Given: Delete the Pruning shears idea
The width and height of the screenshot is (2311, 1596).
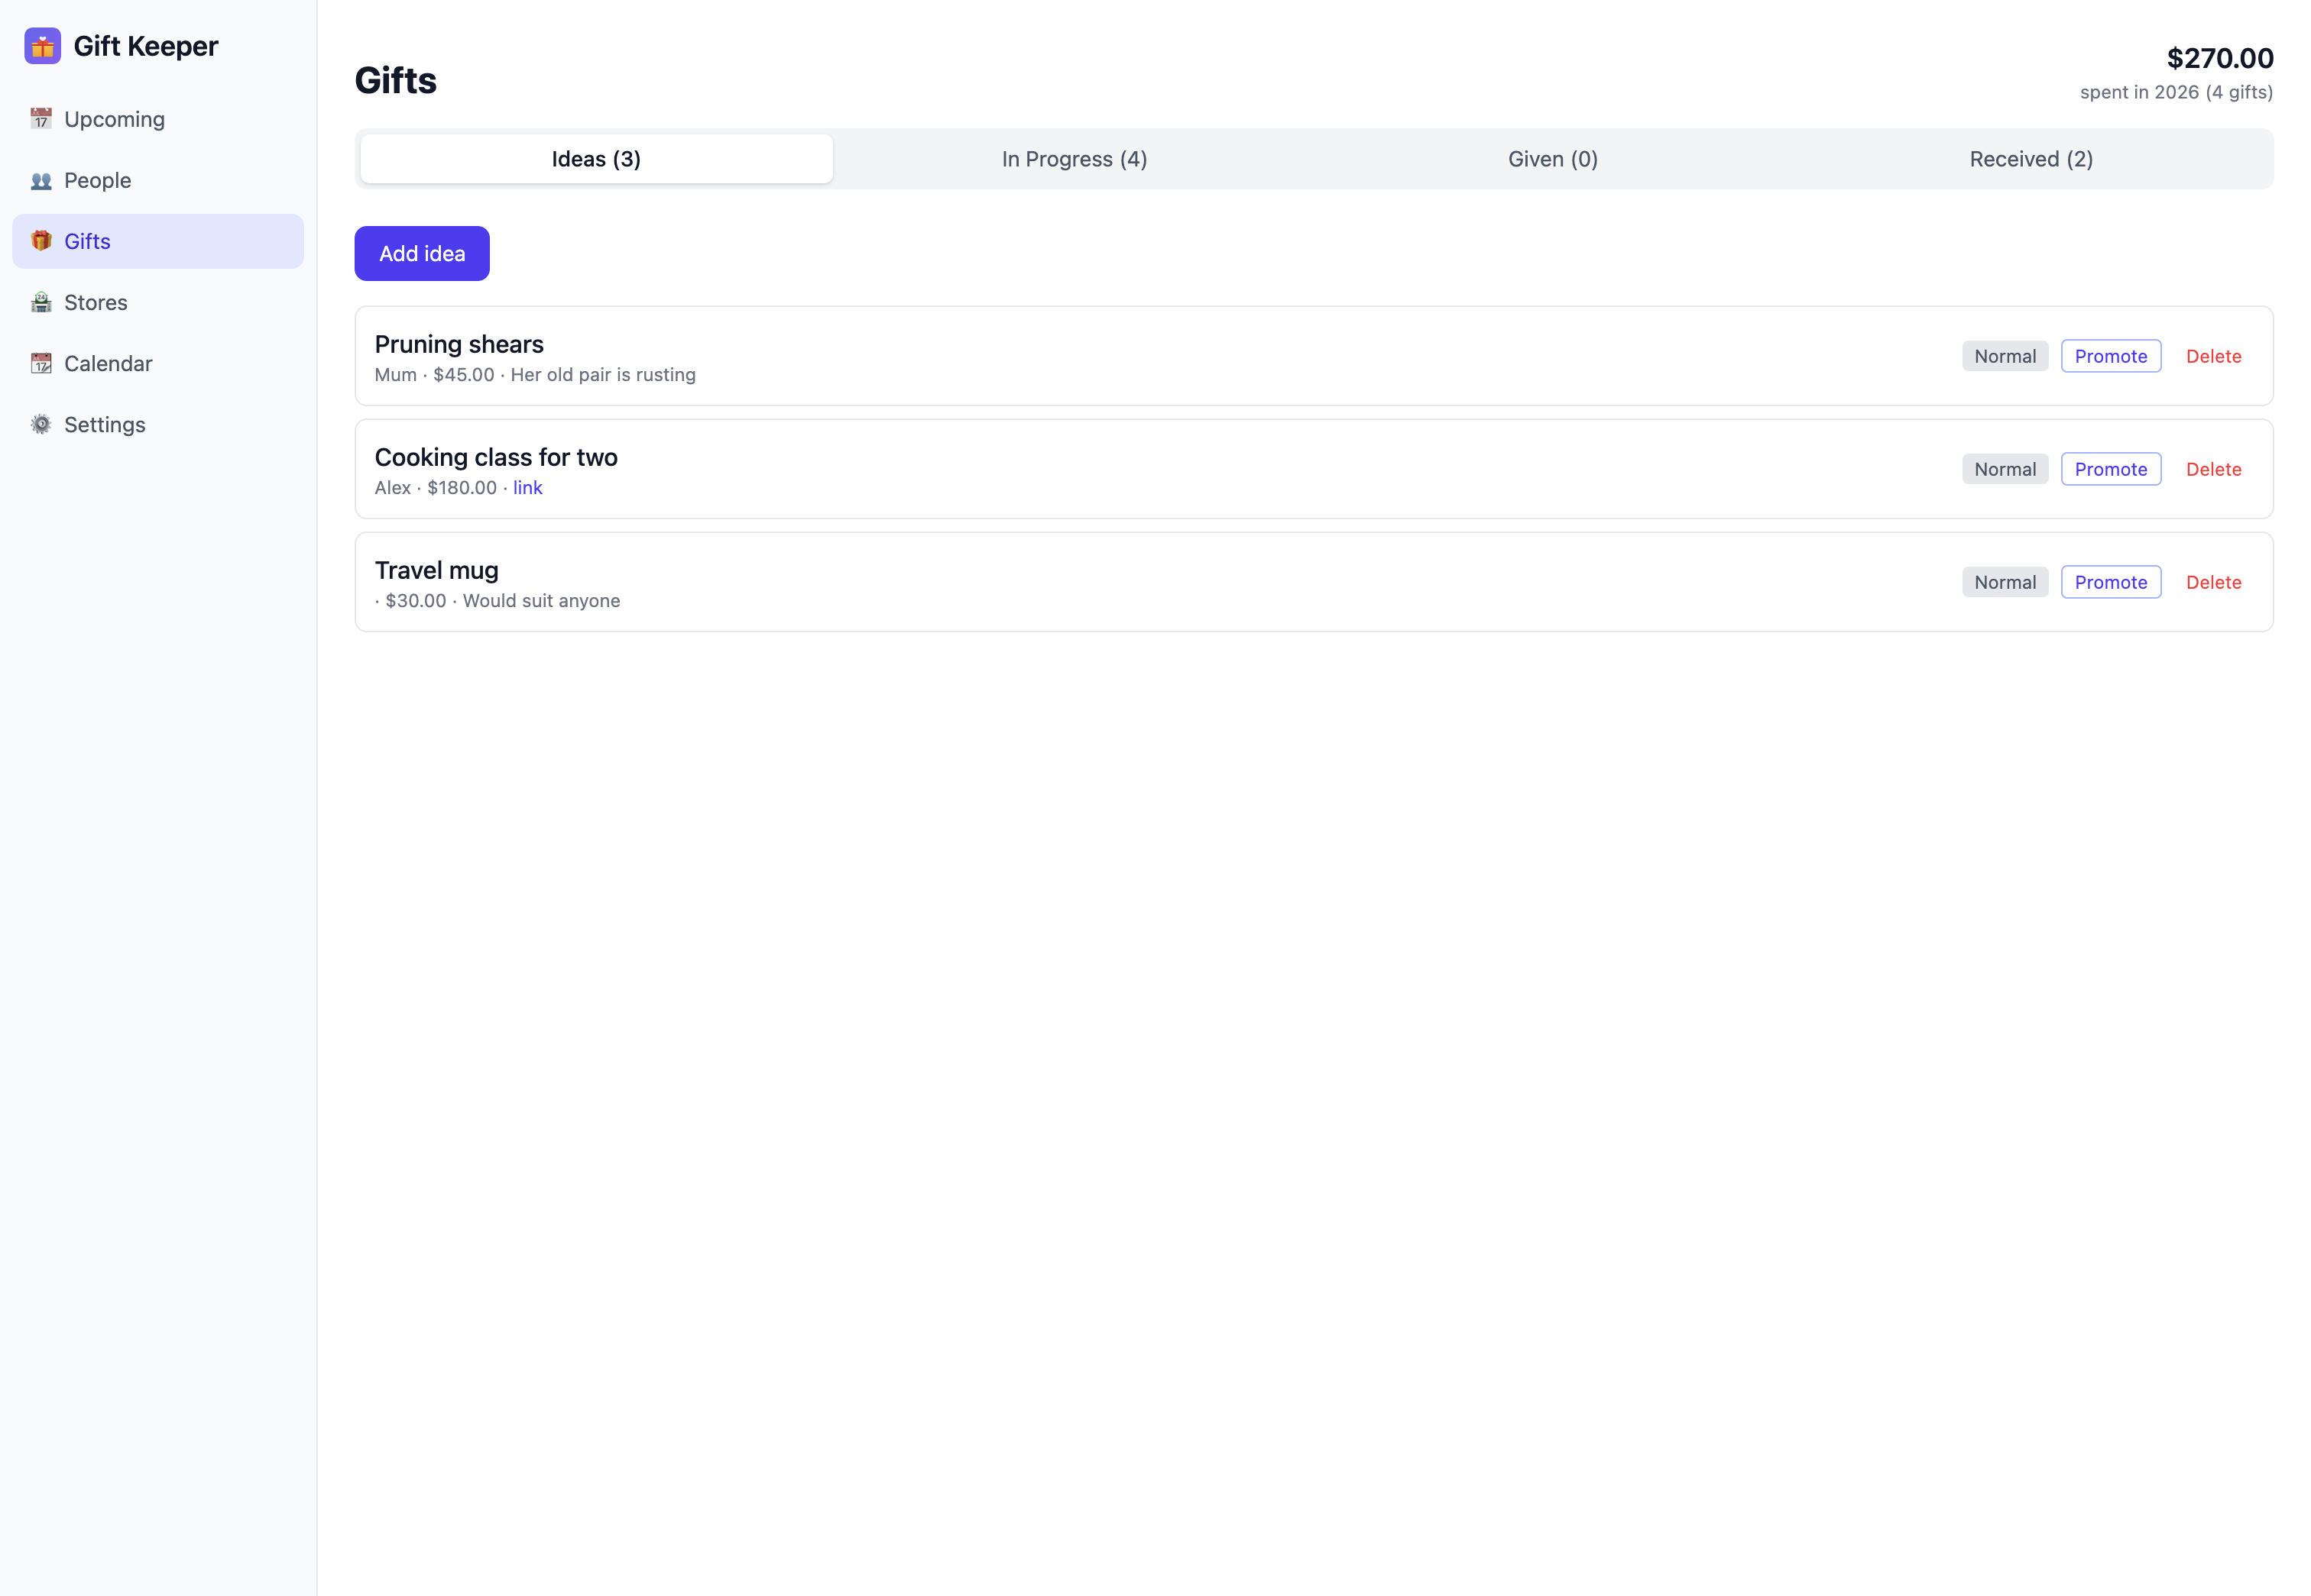Looking at the screenshot, I should [x=2214, y=356].
